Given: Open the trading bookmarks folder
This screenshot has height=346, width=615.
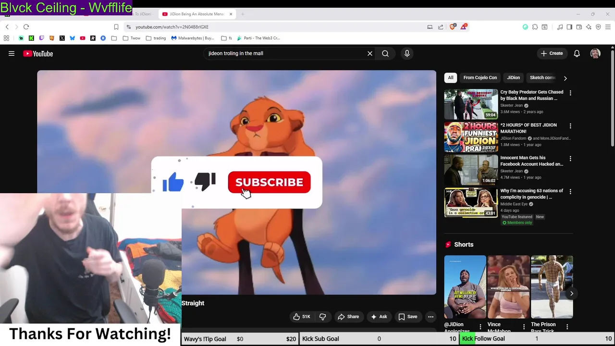Looking at the screenshot, I should 156,38.
